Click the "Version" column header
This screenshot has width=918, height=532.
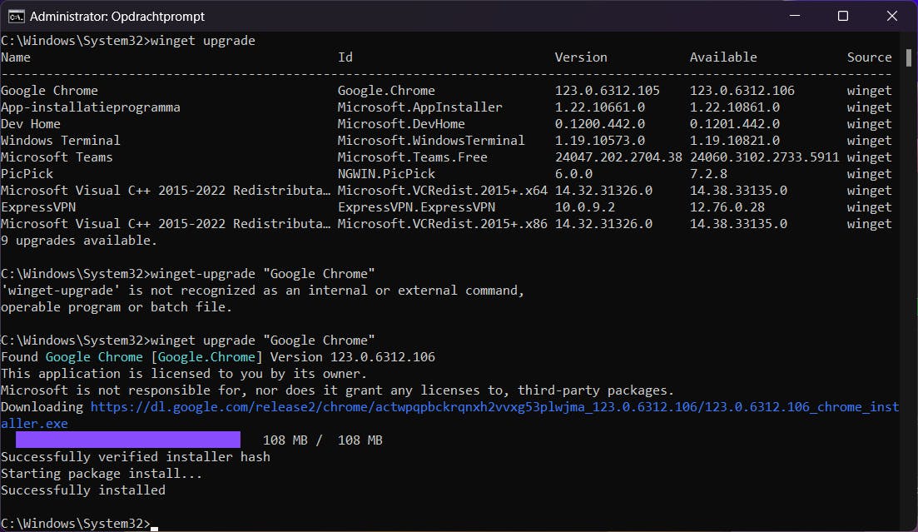(581, 57)
